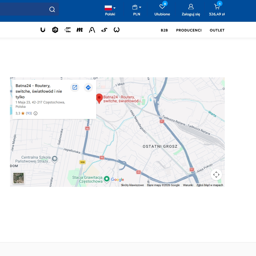Image resolution: width=256 pixels, height=256 pixels.
Task: Open the B2B menu item
Action: [x=164, y=30]
